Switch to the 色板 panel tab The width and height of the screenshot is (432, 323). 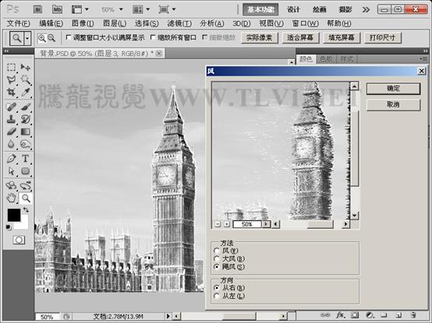[326, 59]
